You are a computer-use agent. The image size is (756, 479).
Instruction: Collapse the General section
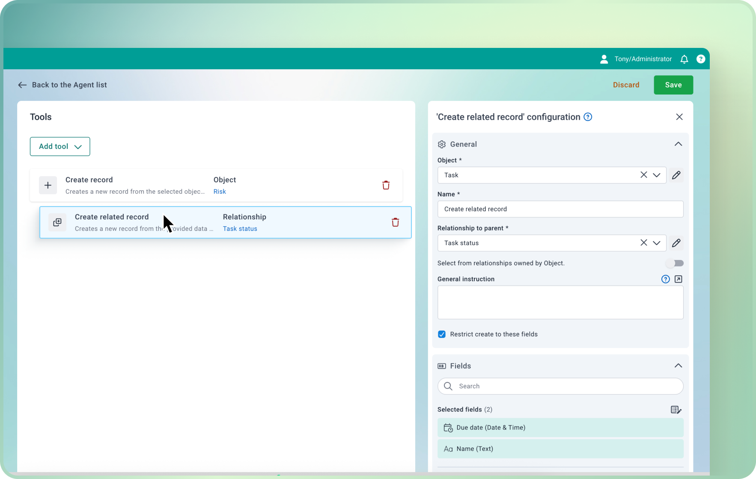678,144
